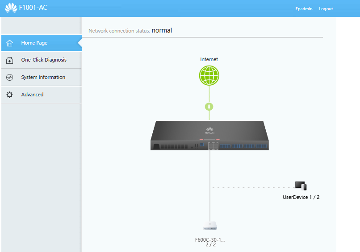Select the One-Click Diagnosis medical kit icon
Image resolution: width=360 pixels, height=252 pixels.
pos(10,60)
